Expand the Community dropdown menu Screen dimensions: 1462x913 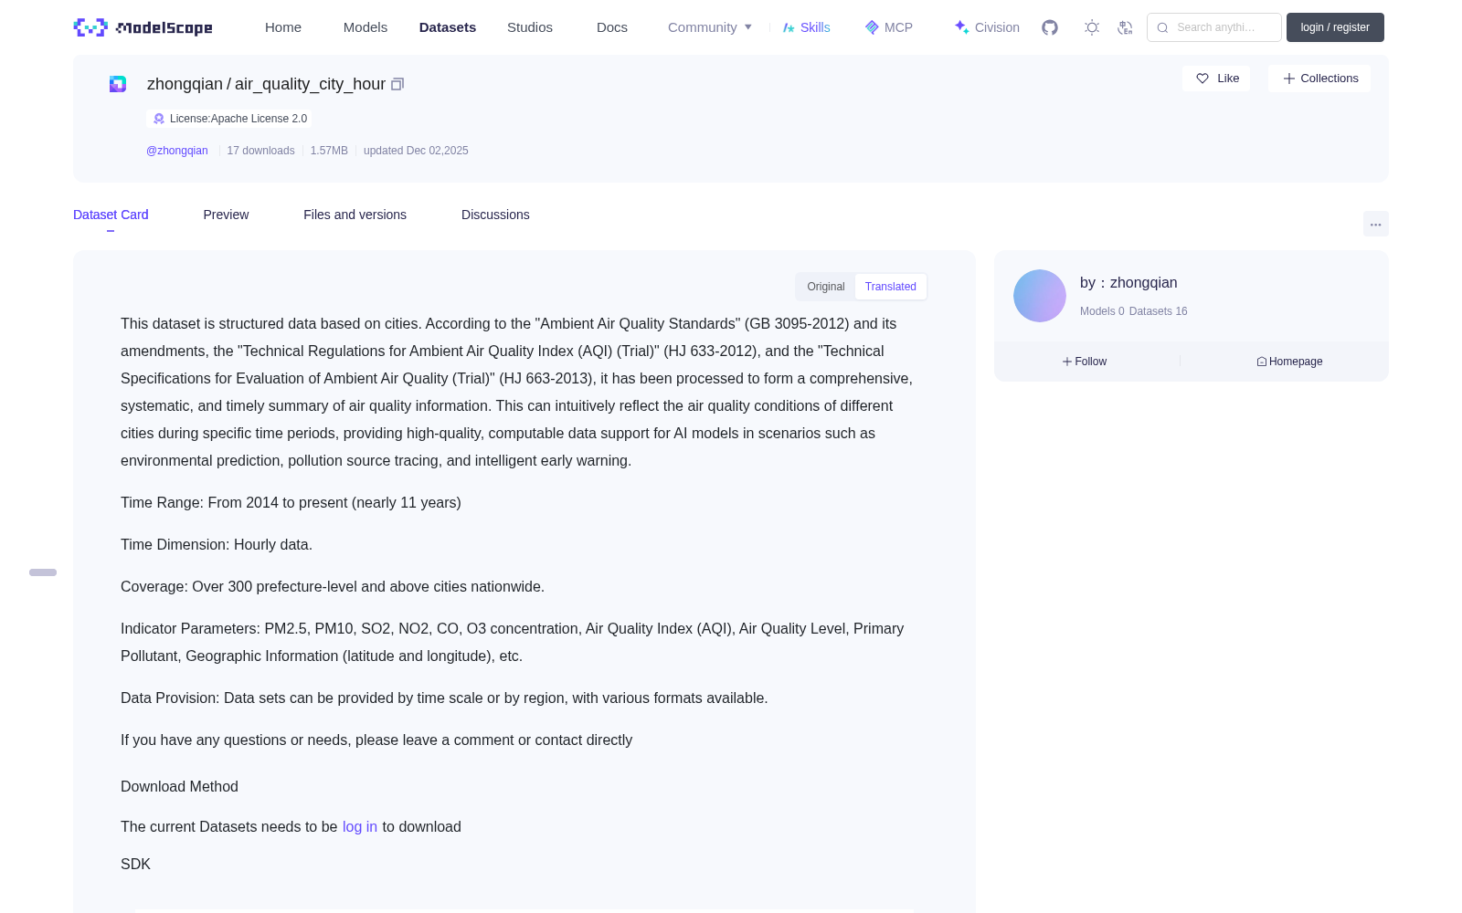click(710, 27)
